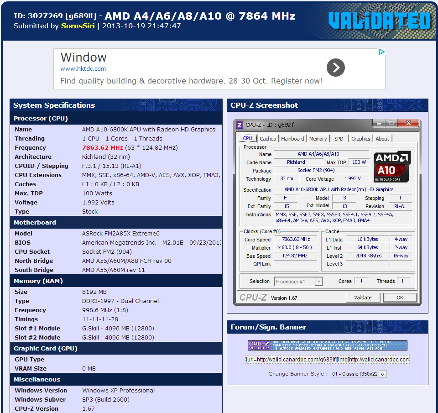The height and width of the screenshot is (413, 438).
Task: Click the red 7863.62 MHz frequency value
Action: click(x=103, y=147)
